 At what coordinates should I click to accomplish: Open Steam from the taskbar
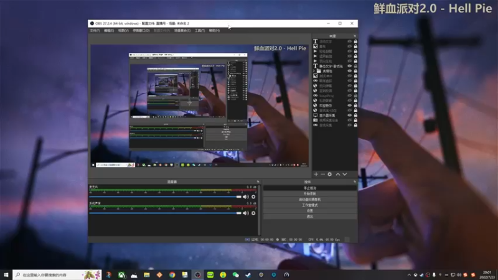tap(248, 275)
